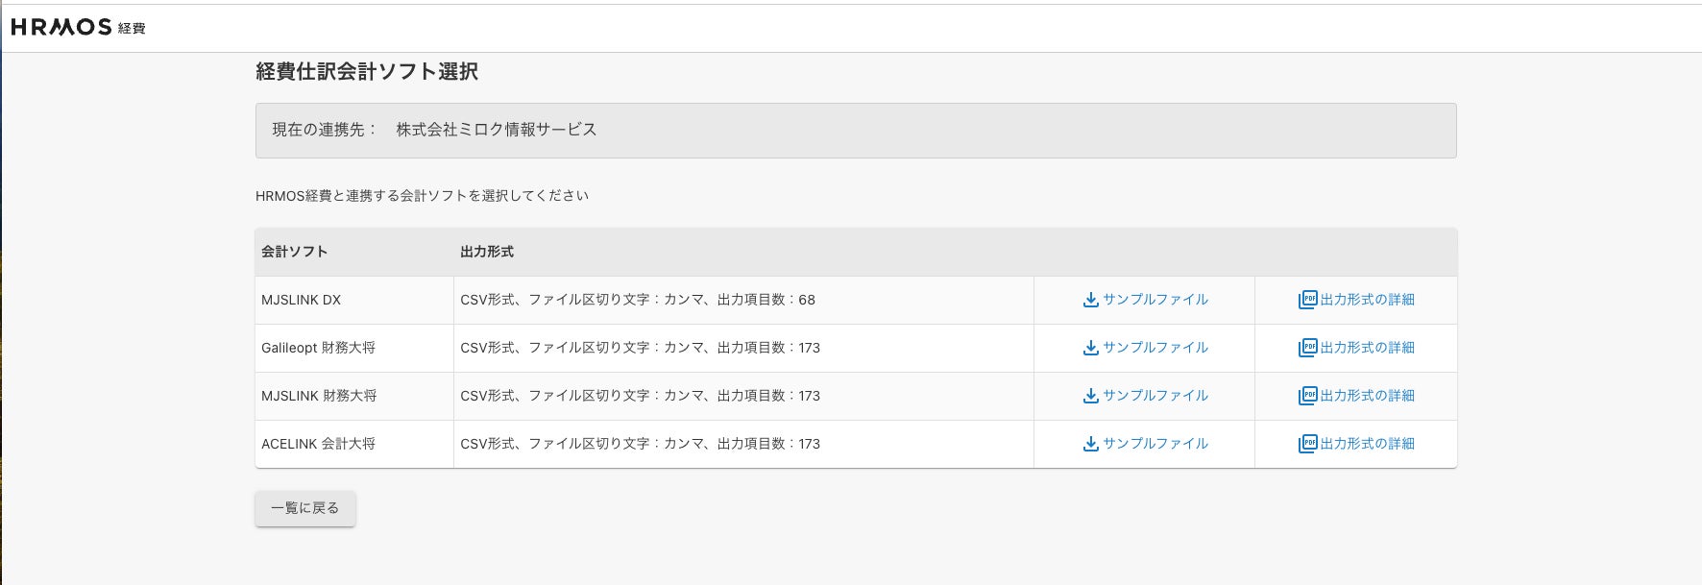
Task: Click the 会計ソフト column header
Action: click(x=294, y=252)
